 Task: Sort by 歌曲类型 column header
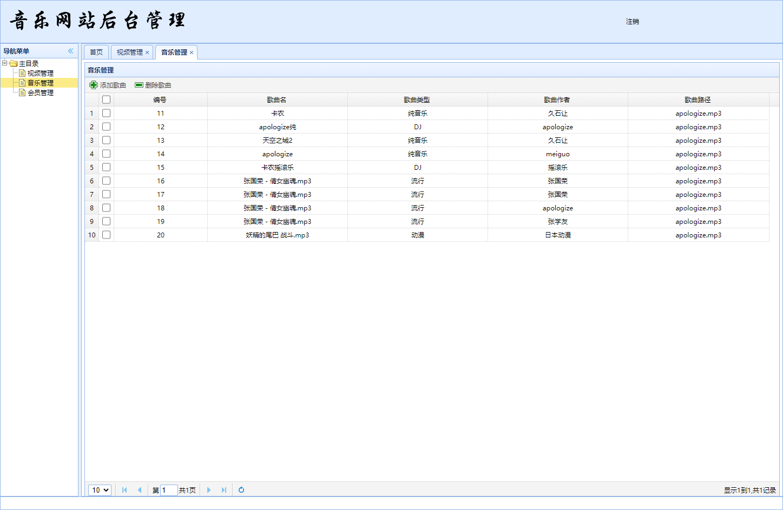pos(417,100)
